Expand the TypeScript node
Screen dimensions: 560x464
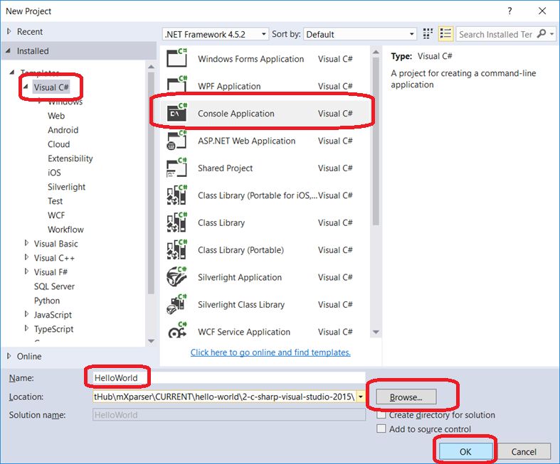click(x=26, y=328)
